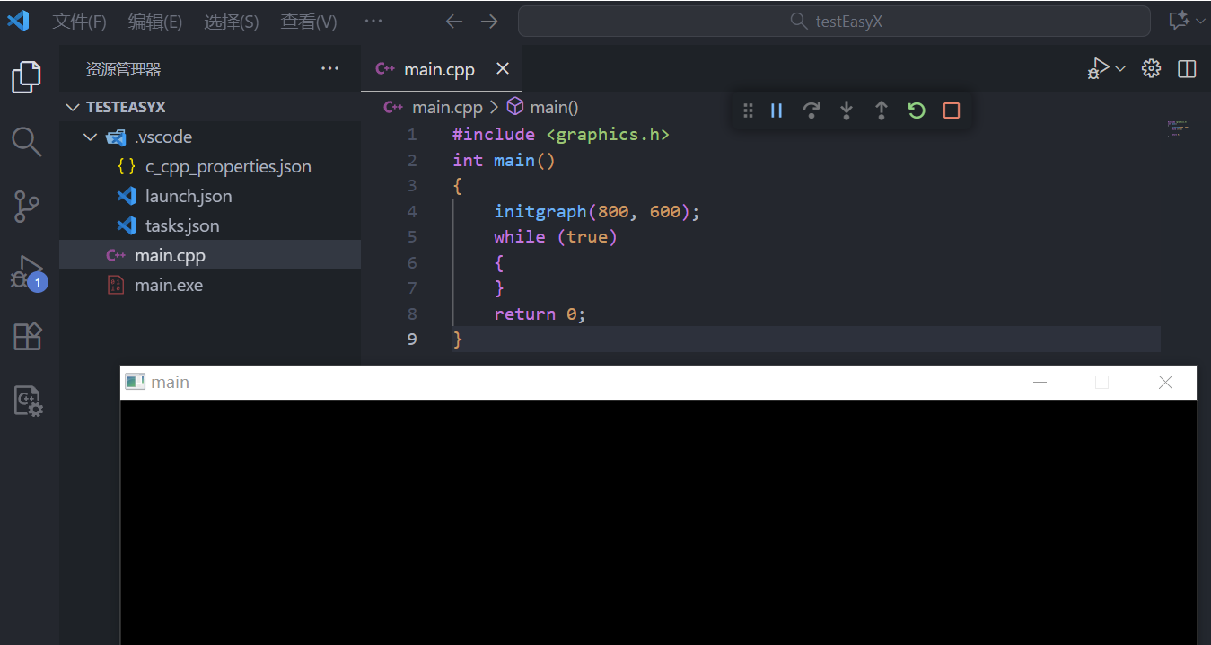Open the run button dropdown arrow

pos(1120,69)
